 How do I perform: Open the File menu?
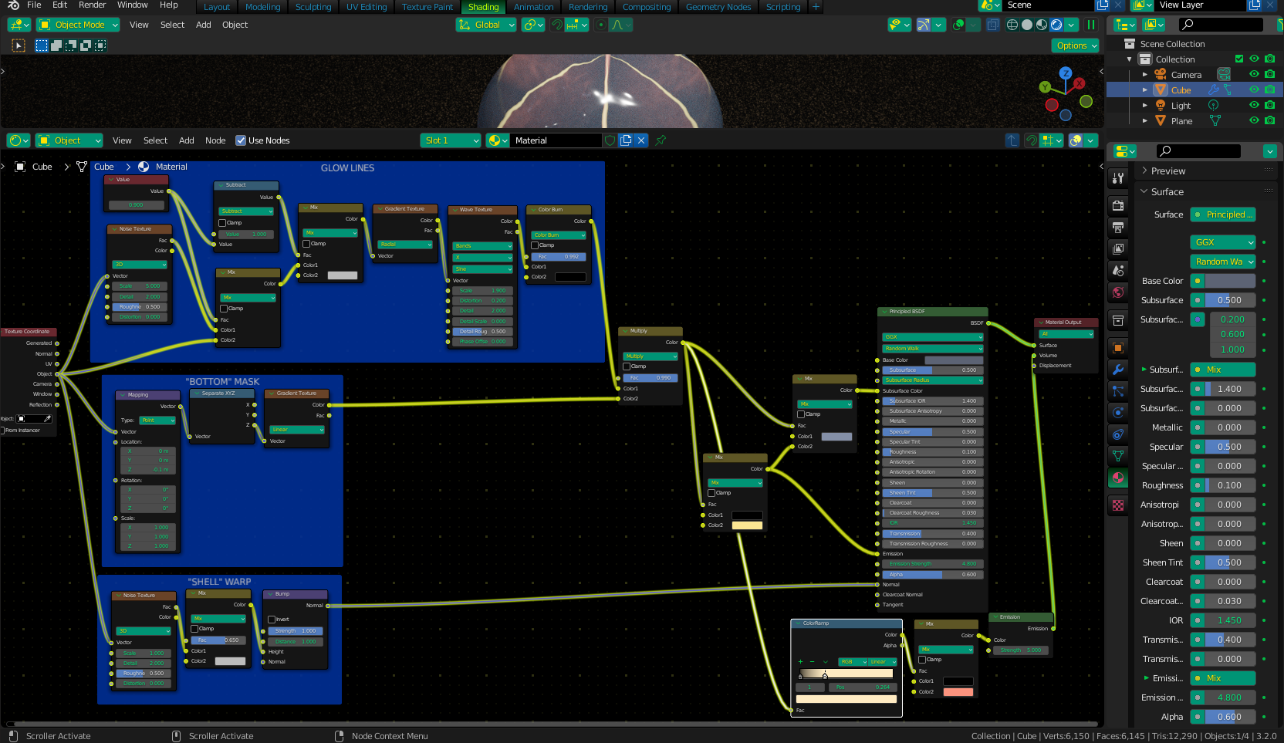coord(34,5)
